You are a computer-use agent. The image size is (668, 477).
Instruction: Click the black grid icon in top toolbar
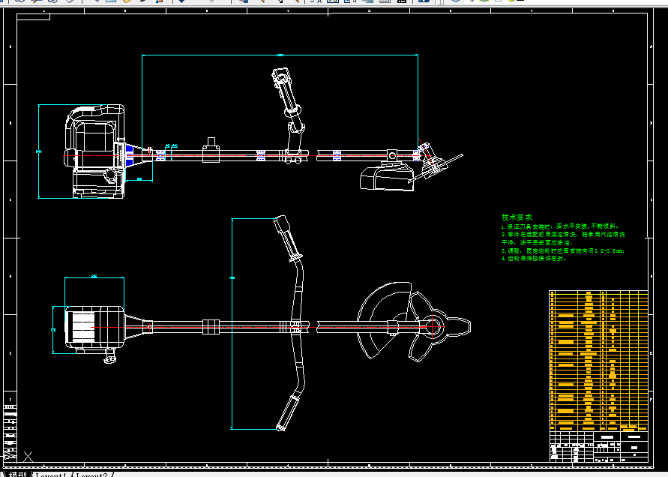[x=401, y=1]
